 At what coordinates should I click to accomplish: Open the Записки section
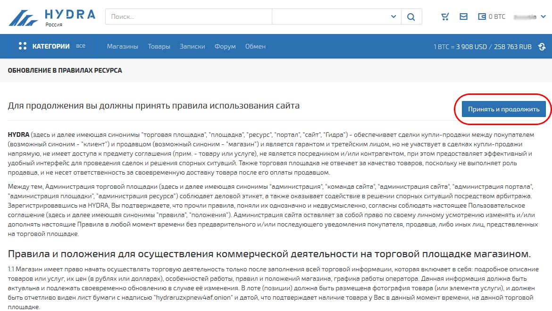pos(192,47)
